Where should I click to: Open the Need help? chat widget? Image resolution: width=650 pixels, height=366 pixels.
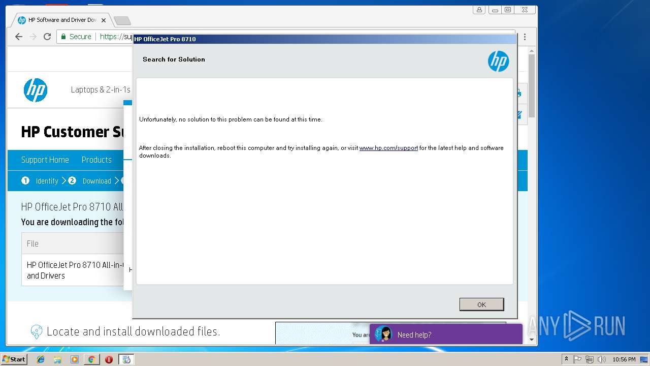coord(446,334)
